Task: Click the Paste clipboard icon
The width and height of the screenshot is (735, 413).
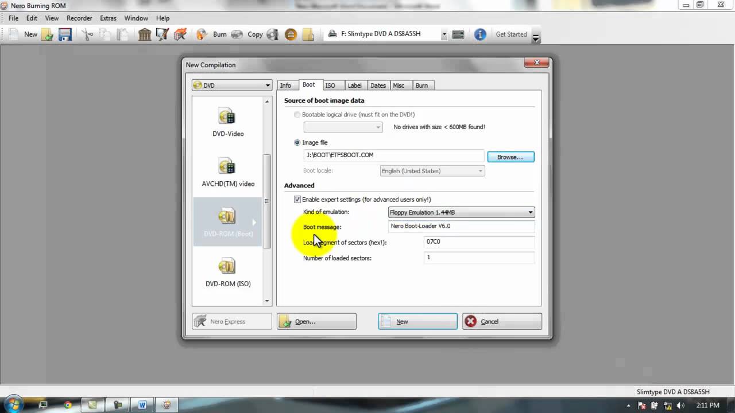Action: point(122,34)
